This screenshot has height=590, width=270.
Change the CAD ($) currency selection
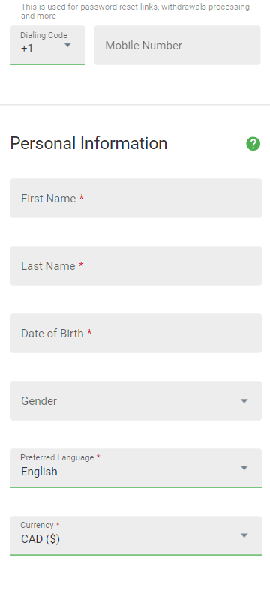coord(40,539)
